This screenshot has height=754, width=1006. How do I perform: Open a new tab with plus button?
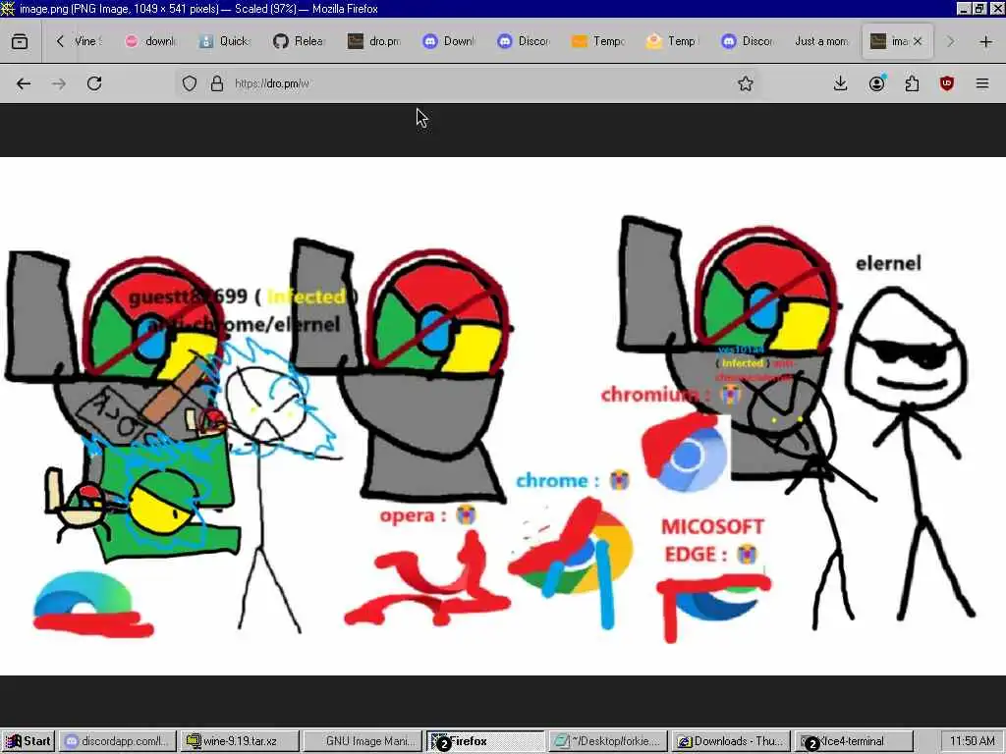click(x=986, y=41)
